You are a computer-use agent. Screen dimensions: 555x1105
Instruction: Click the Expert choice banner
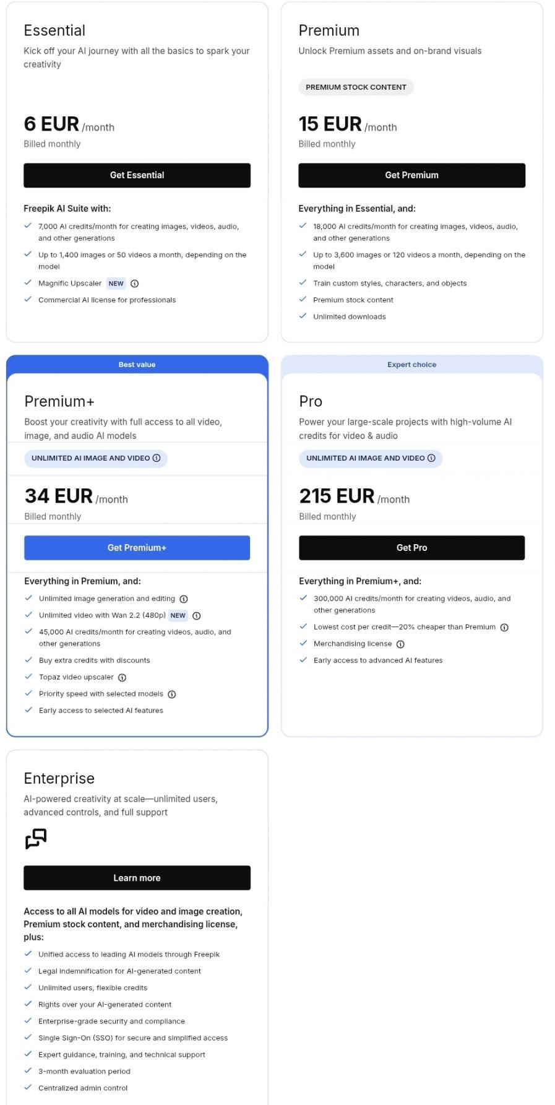click(x=411, y=365)
